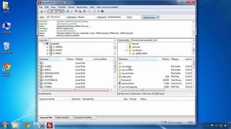
Task: Open the Local site path dropdown
Action: (115, 40)
